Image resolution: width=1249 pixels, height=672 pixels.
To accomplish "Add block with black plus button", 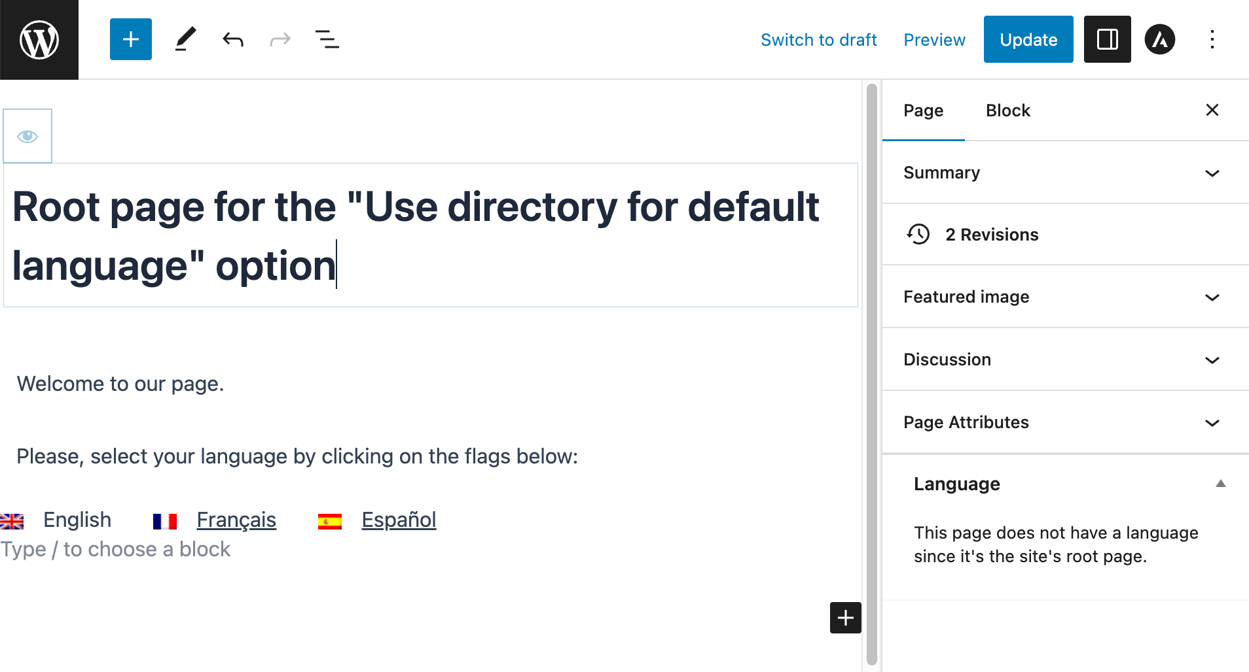I will [x=845, y=618].
